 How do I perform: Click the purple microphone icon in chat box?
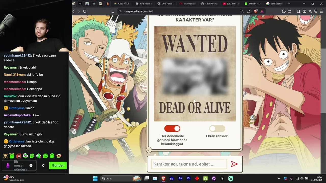[x=8, y=165]
